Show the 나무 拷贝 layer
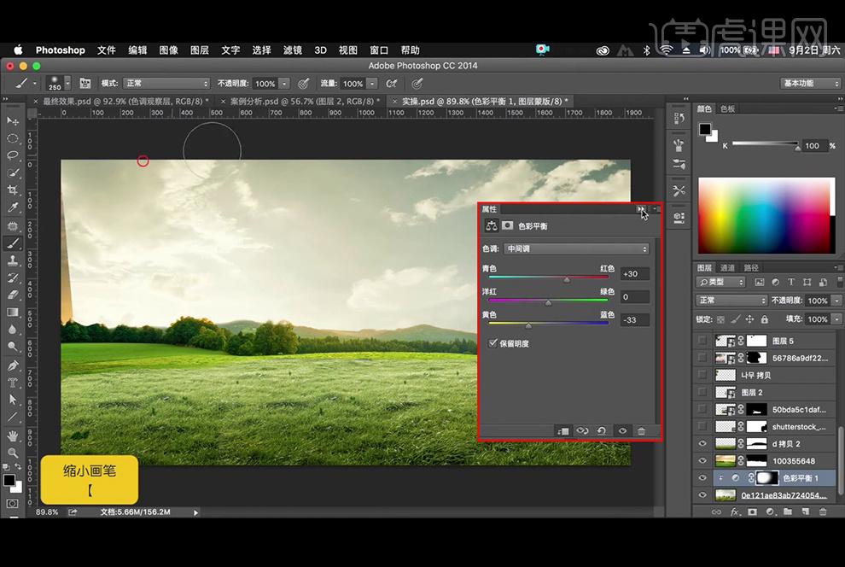The height and width of the screenshot is (567, 845). [702, 375]
